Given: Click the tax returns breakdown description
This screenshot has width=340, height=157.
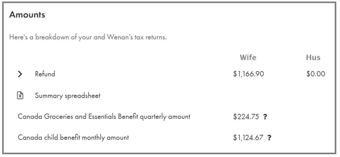Looking at the screenshot, I should pos(88,37).
